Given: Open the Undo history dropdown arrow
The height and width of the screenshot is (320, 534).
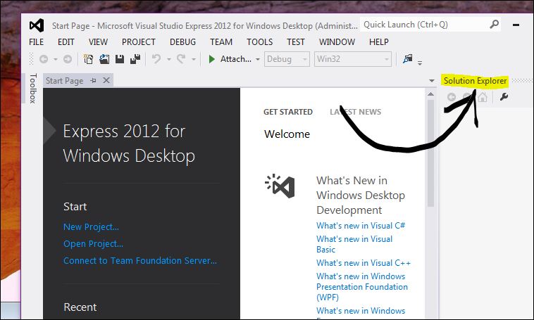Looking at the screenshot, I should point(169,60).
